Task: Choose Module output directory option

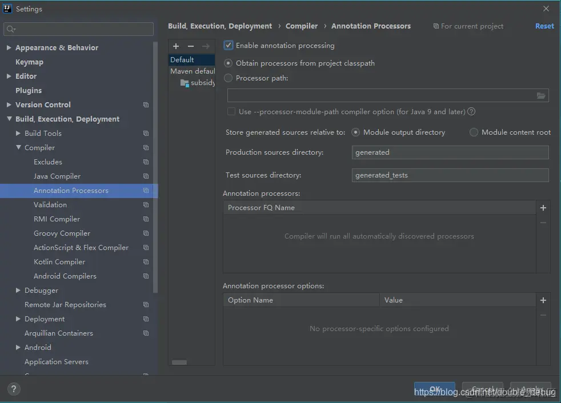Action: 356,132
